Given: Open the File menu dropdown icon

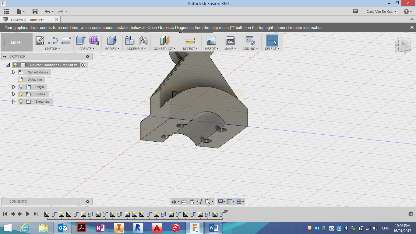Looking at the screenshot, I should point(21,12).
